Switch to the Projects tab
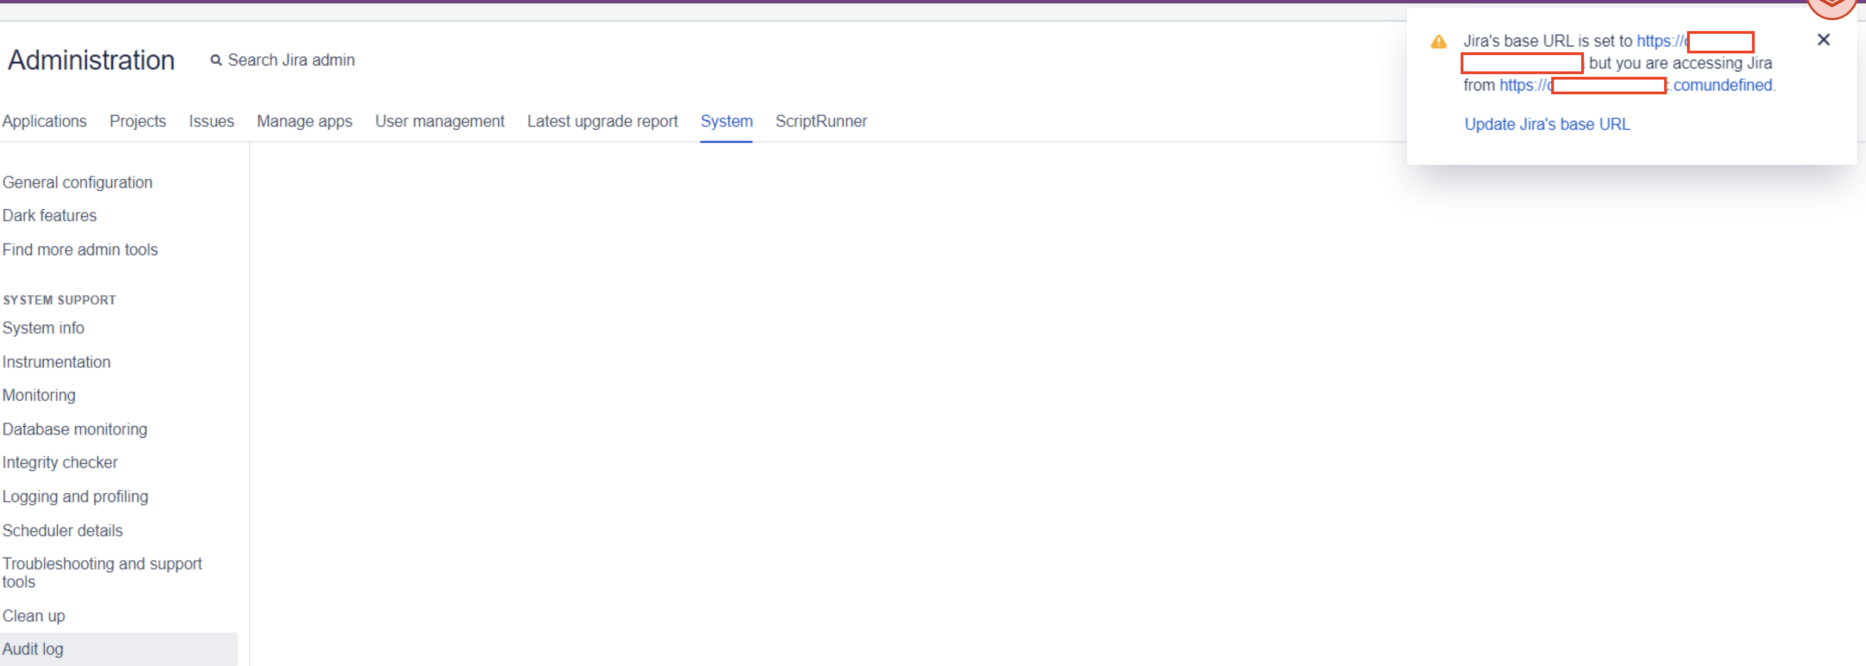 [137, 121]
